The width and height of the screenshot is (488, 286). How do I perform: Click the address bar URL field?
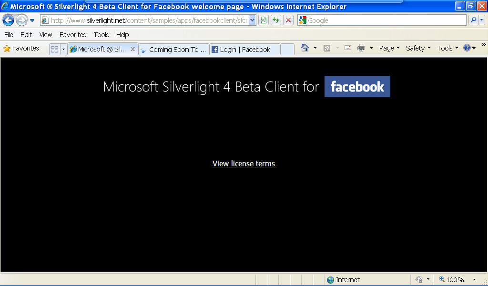pyautogui.click(x=145, y=20)
